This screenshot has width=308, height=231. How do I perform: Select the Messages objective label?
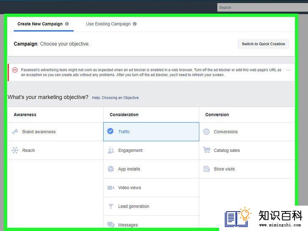point(128,225)
